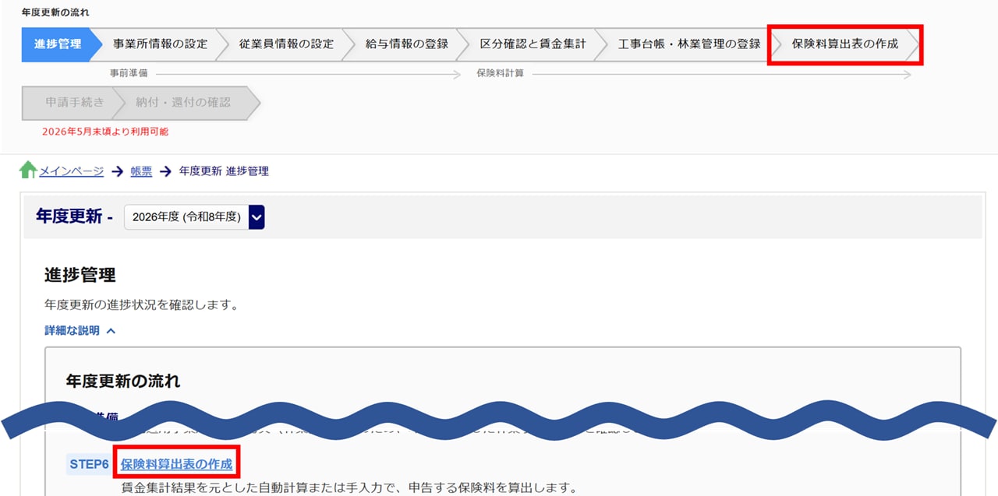Click the arrow icon before 帳票 breadcrumb
The height and width of the screenshot is (496, 998).
(117, 171)
